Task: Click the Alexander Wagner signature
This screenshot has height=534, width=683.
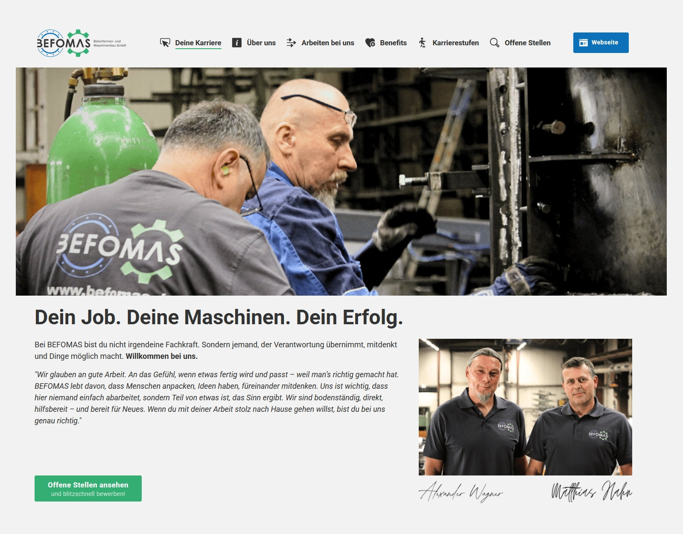Action: 461,492
